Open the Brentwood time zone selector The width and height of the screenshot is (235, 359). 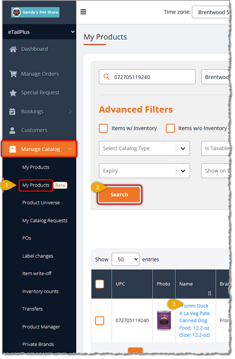point(211,12)
